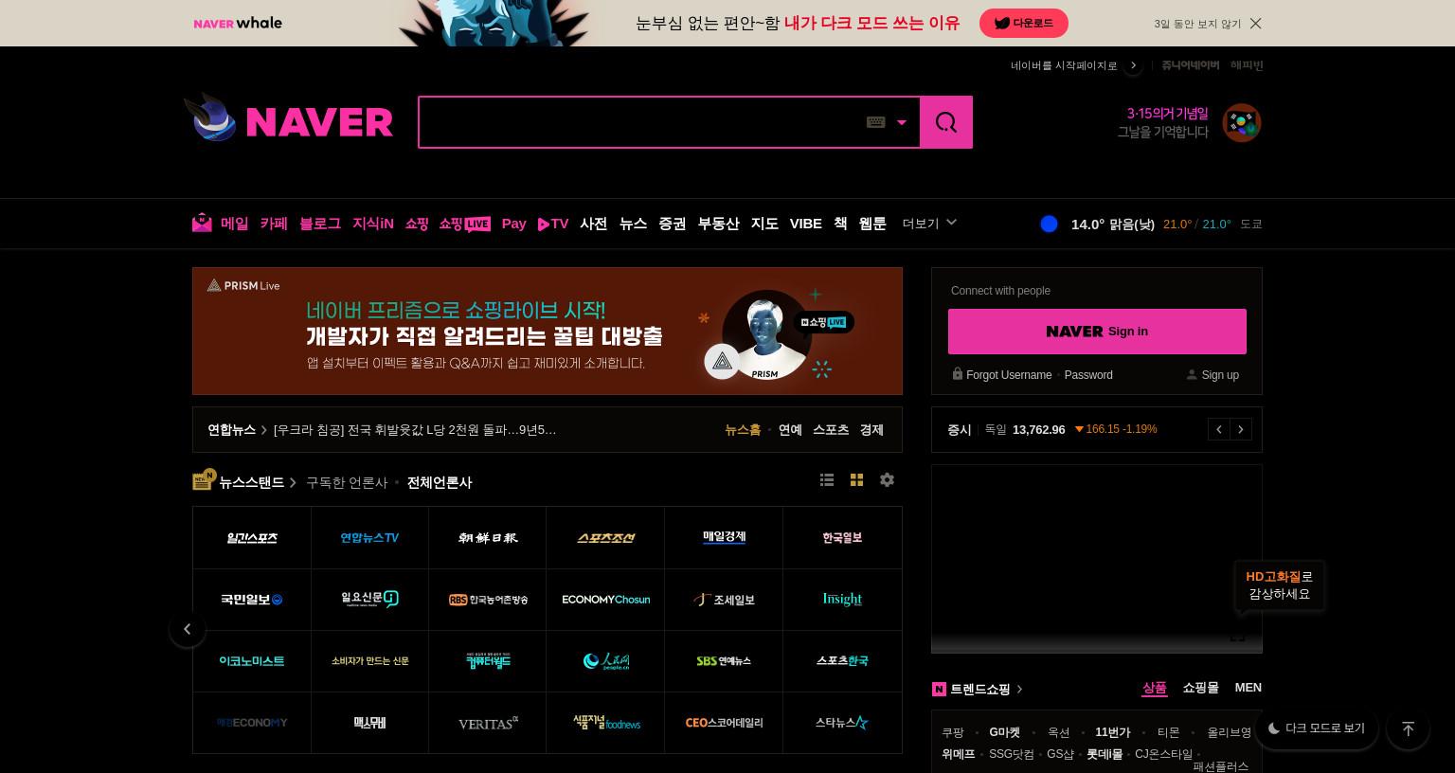Select the 스포츠 news tab
The image size is (1455, 773).
pos(831,430)
